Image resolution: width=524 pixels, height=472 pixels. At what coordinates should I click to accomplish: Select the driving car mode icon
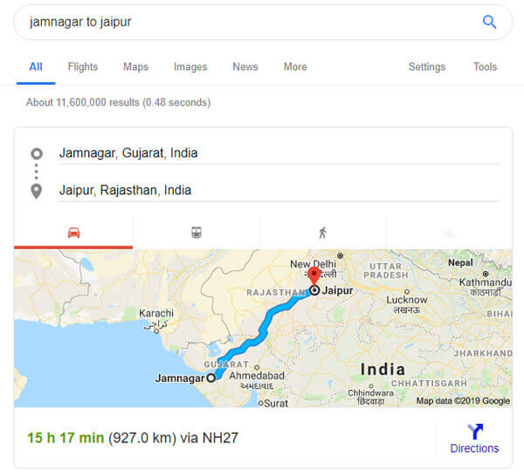tap(74, 233)
